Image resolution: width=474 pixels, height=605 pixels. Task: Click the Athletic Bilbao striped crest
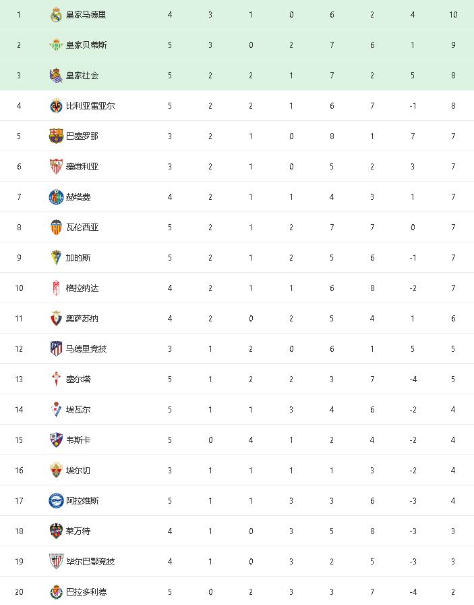56,561
